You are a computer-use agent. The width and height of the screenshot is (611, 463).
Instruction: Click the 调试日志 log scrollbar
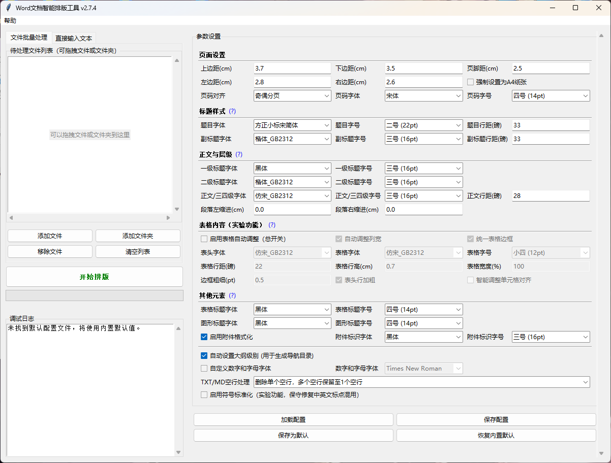point(178,390)
